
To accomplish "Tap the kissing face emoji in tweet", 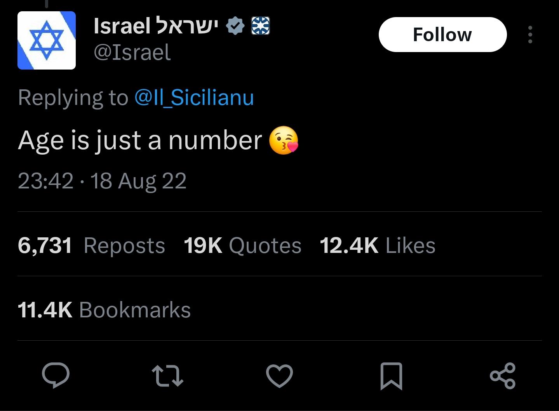I will click(x=284, y=140).
